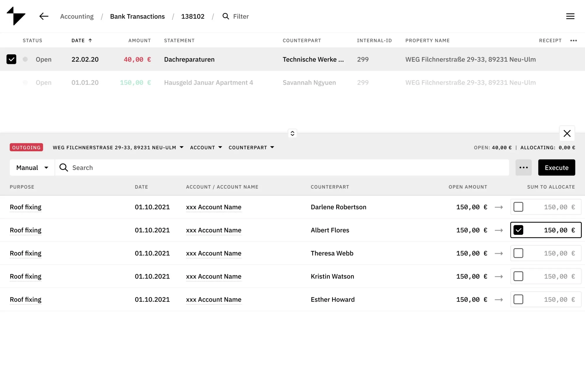Edit Albert Flores sum to allocate field

546,230
